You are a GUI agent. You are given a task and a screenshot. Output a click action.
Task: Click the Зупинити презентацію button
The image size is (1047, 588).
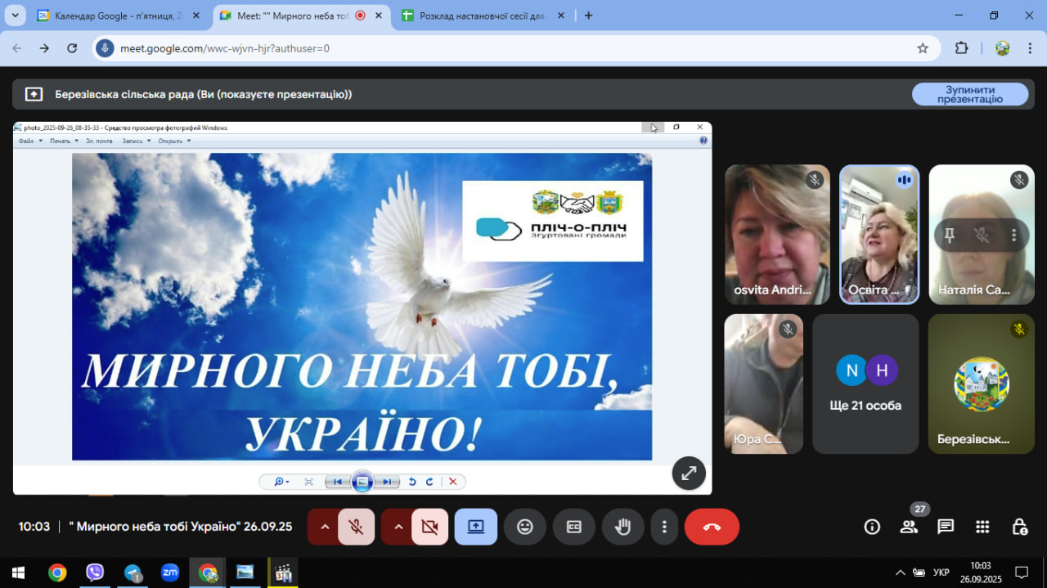pyautogui.click(x=969, y=94)
